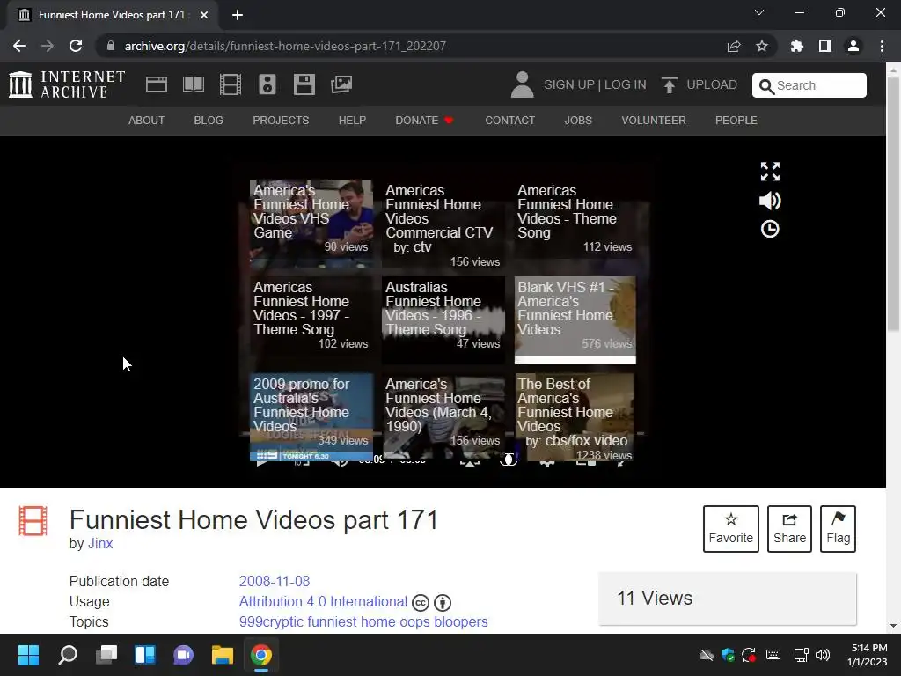
Task: Open Funniest Home Videos Commercial CTV thumbnail
Action: [443, 224]
